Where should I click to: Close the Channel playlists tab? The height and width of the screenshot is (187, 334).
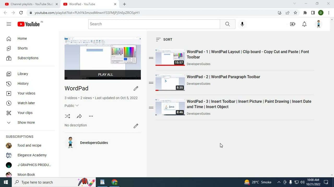click(x=57, y=4)
